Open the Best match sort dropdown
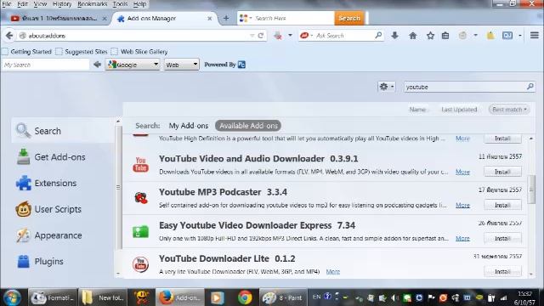This screenshot has height=306, width=544. click(x=509, y=110)
